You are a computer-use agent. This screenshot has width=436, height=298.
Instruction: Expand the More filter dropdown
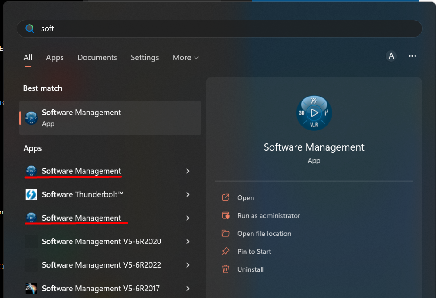click(x=186, y=58)
